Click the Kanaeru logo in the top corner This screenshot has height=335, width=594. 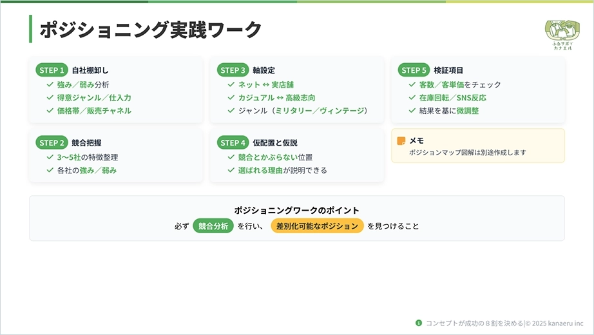click(x=562, y=33)
